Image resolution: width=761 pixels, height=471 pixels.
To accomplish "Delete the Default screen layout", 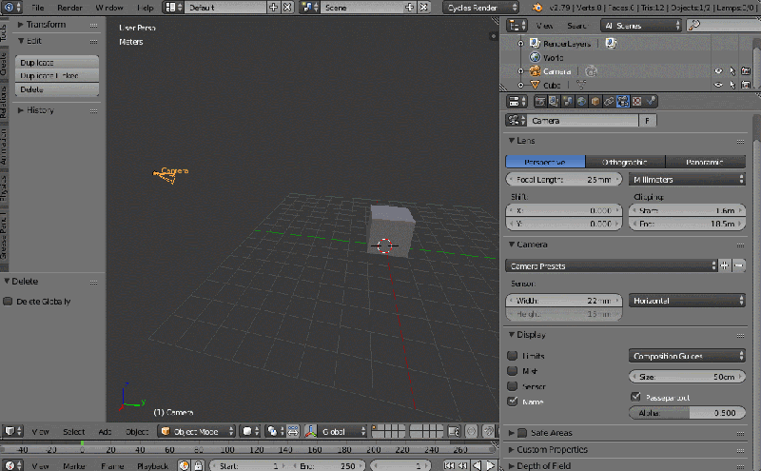I will (287, 8).
